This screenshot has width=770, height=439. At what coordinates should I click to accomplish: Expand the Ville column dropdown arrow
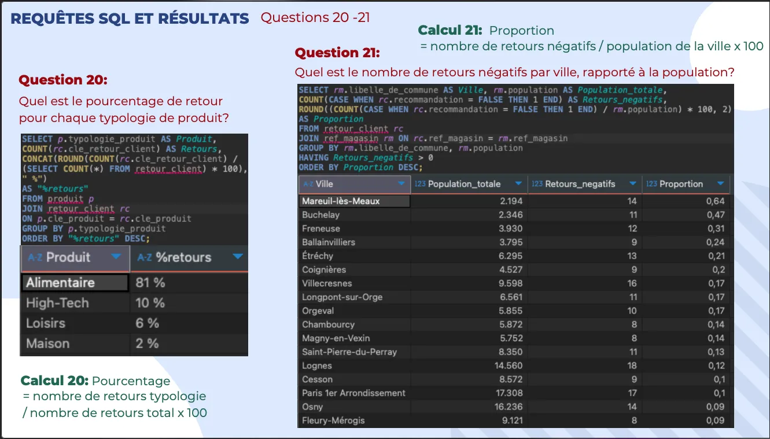coord(401,184)
